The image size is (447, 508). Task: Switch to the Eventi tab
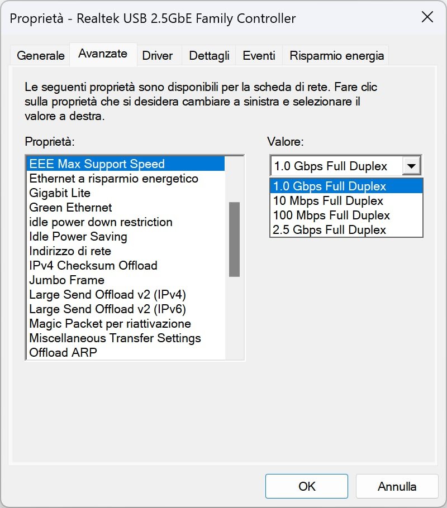pyautogui.click(x=259, y=55)
